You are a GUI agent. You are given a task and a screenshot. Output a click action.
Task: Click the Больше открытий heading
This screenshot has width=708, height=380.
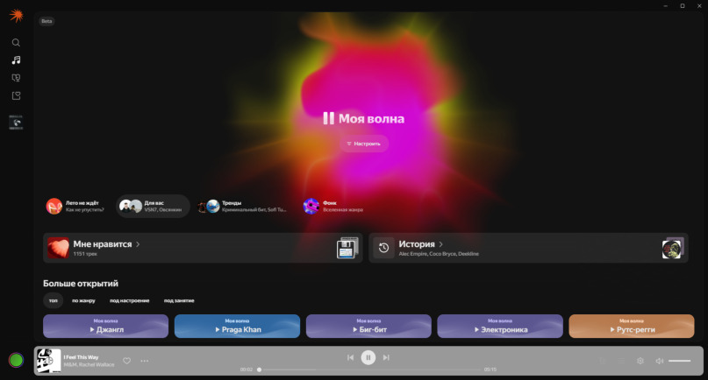[81, 284]
